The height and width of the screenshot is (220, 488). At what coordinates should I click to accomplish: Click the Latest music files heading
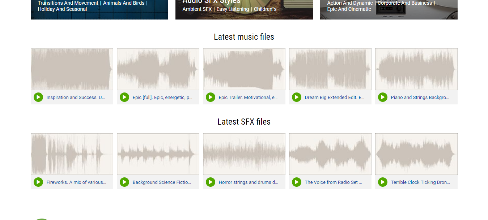tap(244, 37)
